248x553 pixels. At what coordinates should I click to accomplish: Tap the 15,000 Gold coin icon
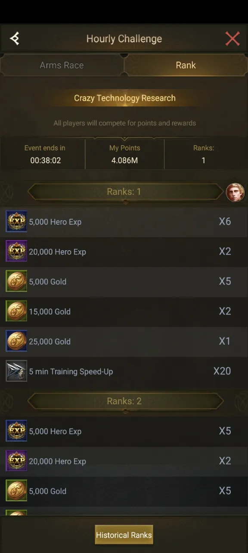pos(16,311)
